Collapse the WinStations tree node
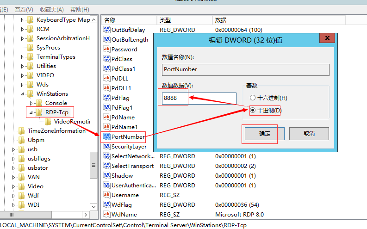The image size is (367, 229). tap(22, 94)
